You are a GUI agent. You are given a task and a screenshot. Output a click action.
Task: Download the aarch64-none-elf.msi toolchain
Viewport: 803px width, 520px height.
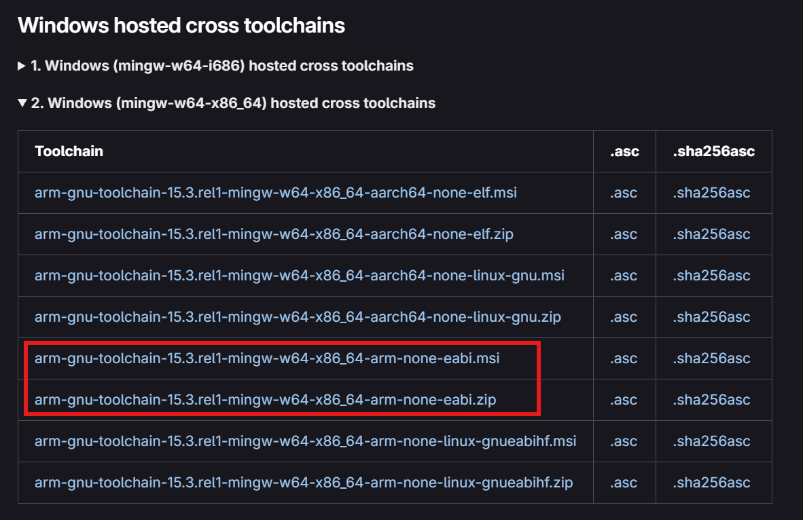[276, 192]
